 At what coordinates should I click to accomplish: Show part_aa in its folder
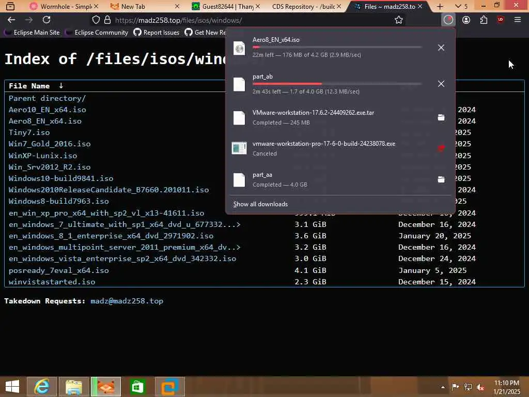tap(441, 179)
